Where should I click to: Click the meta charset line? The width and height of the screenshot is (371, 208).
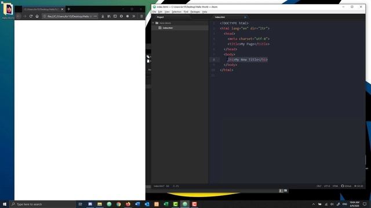click(x=249, y=39)
